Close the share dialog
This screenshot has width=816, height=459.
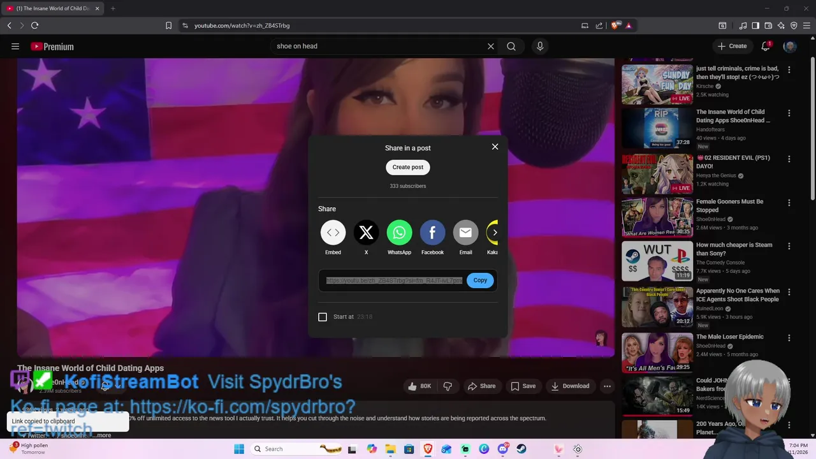pyautogui.click(x=495, y=147)
